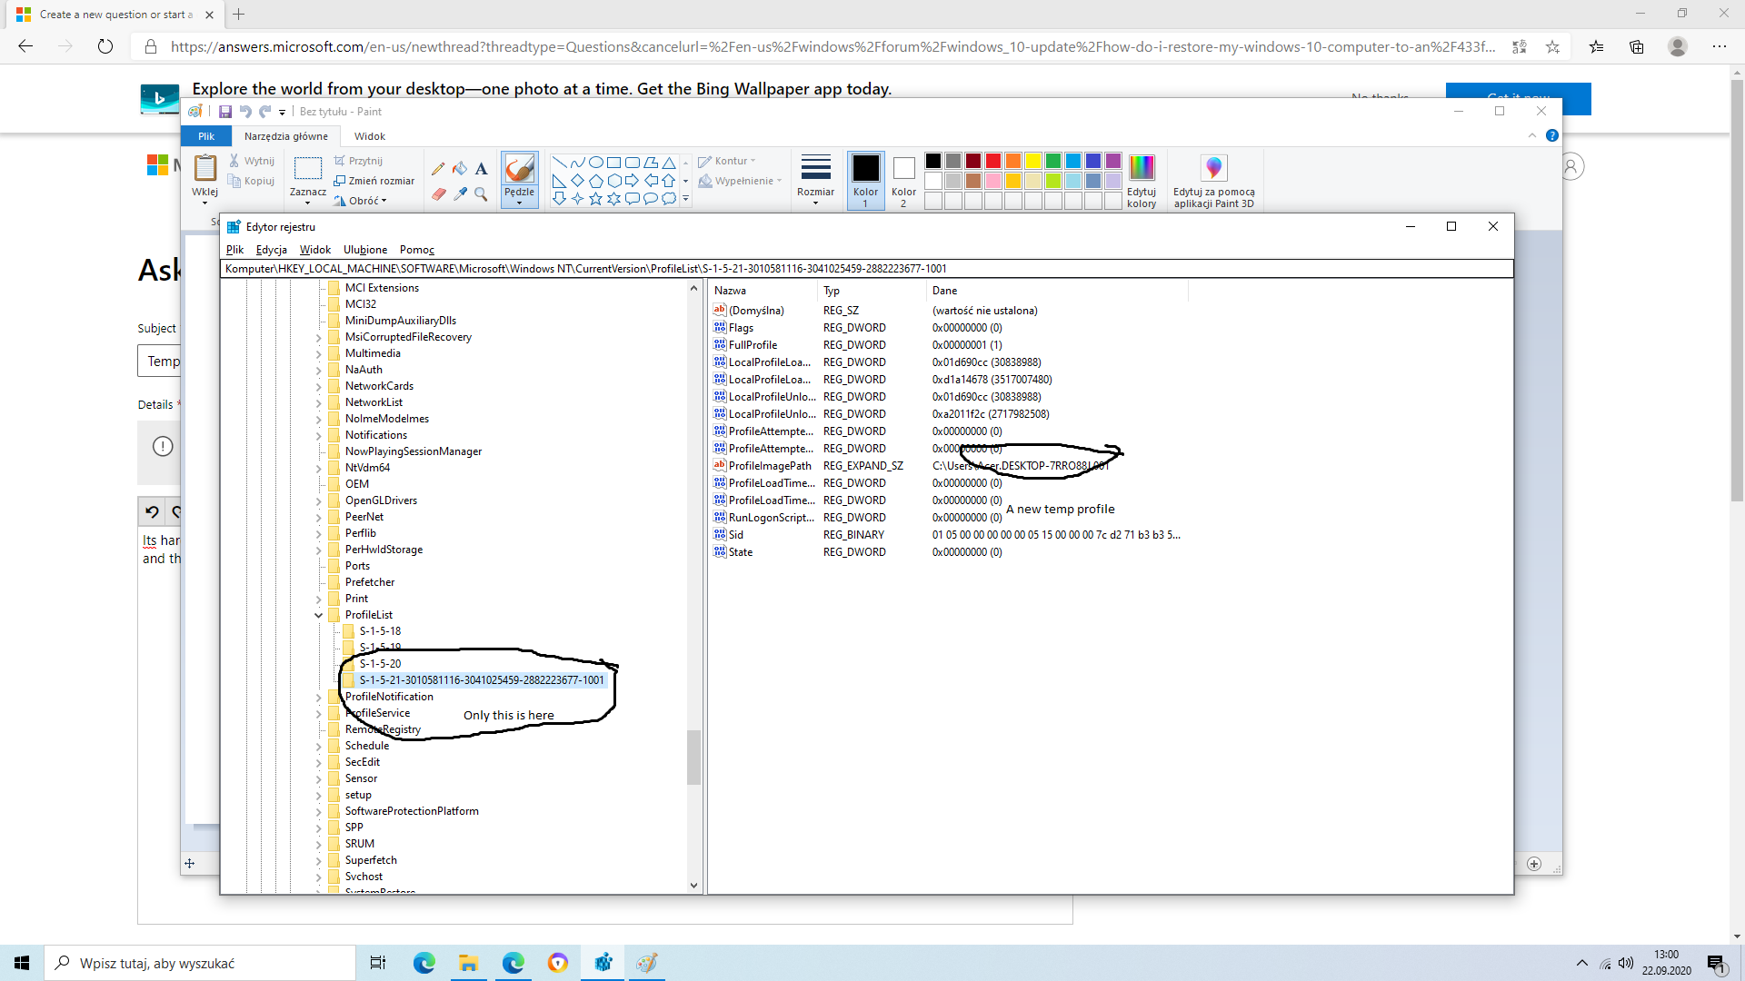Select Kolor 2 background color box
The image size is (1745, 981).
click(903, 180)
